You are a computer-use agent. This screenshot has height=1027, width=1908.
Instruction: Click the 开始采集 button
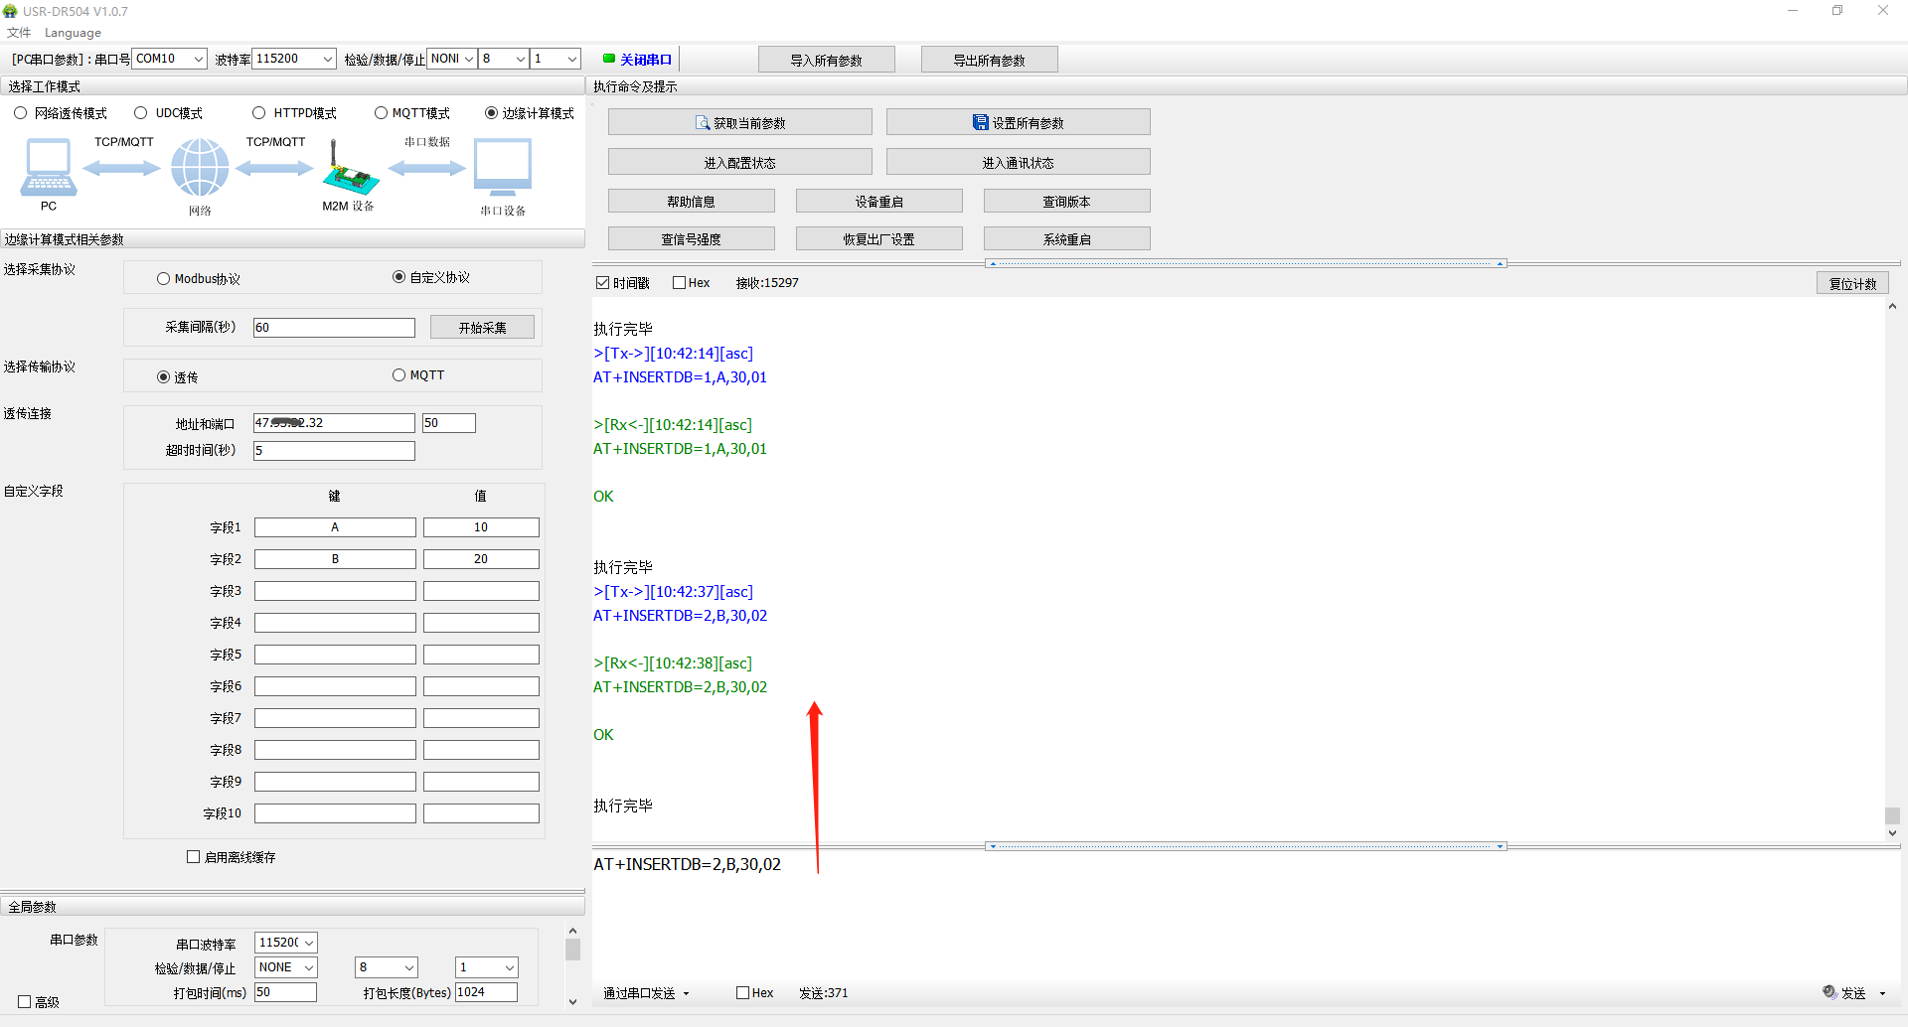(482, 328)
